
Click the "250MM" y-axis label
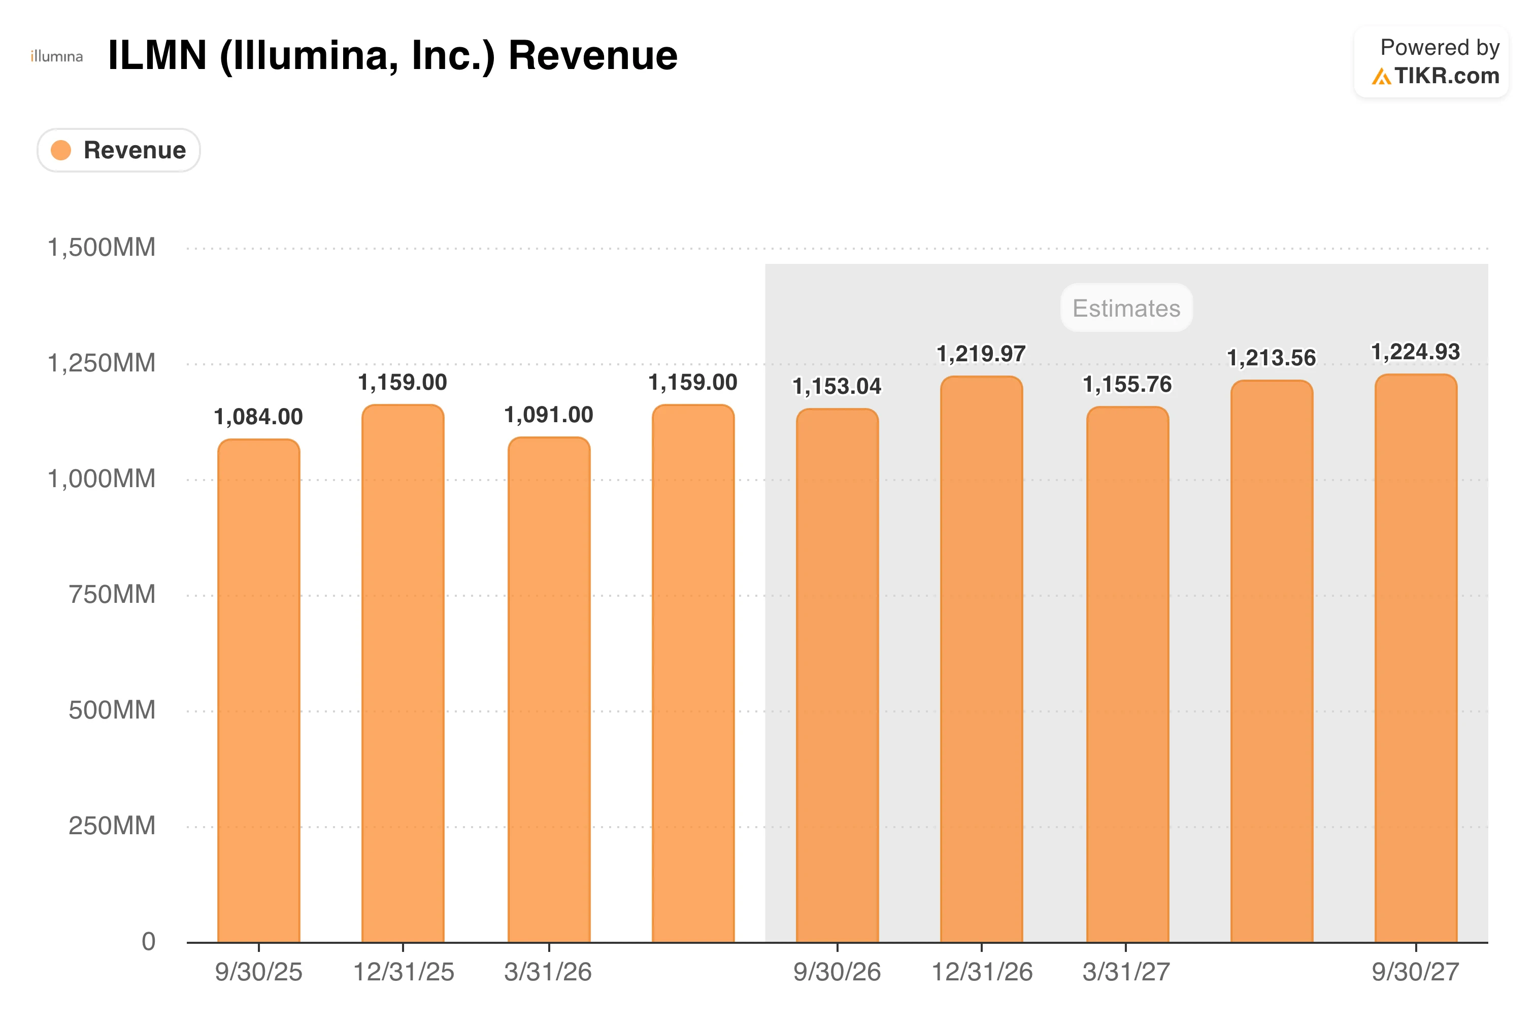pos(112,827)
